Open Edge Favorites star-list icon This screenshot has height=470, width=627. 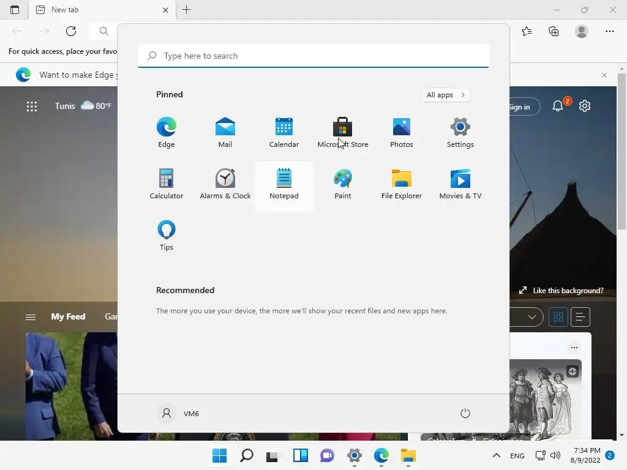point(527,31)
